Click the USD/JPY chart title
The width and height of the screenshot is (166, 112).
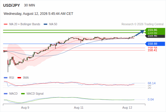[12, 5]
